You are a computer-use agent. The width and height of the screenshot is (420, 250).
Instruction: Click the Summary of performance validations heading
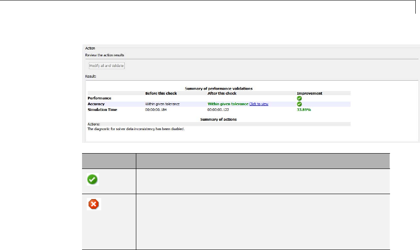[x=219, y=88]
